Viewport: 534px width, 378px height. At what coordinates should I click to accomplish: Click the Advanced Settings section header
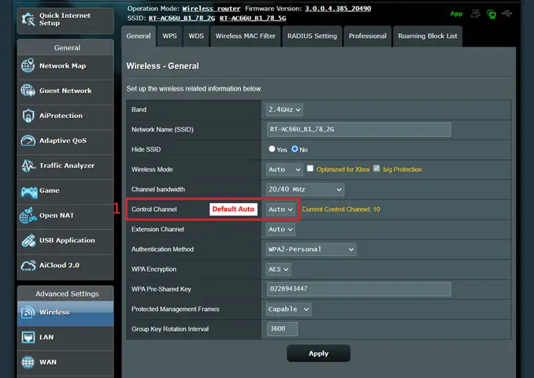pyautogui.click(x=67, y=294)
